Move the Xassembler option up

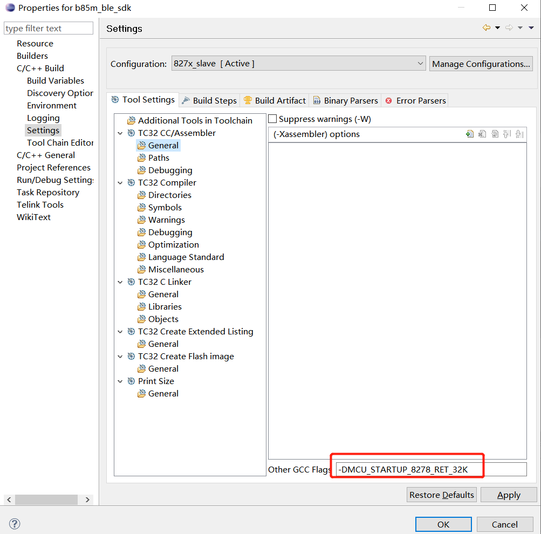coord(507,134)
